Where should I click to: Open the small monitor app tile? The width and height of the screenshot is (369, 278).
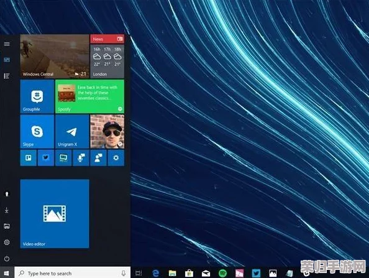coord(63,157)
